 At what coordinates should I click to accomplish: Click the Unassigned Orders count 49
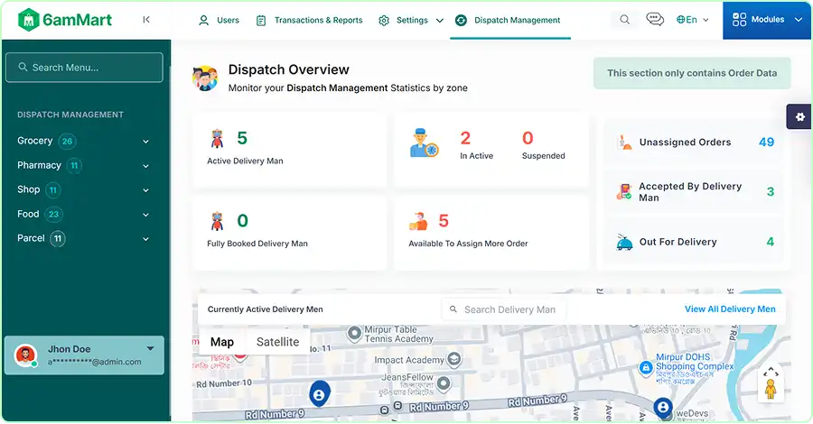click(766, 143)
